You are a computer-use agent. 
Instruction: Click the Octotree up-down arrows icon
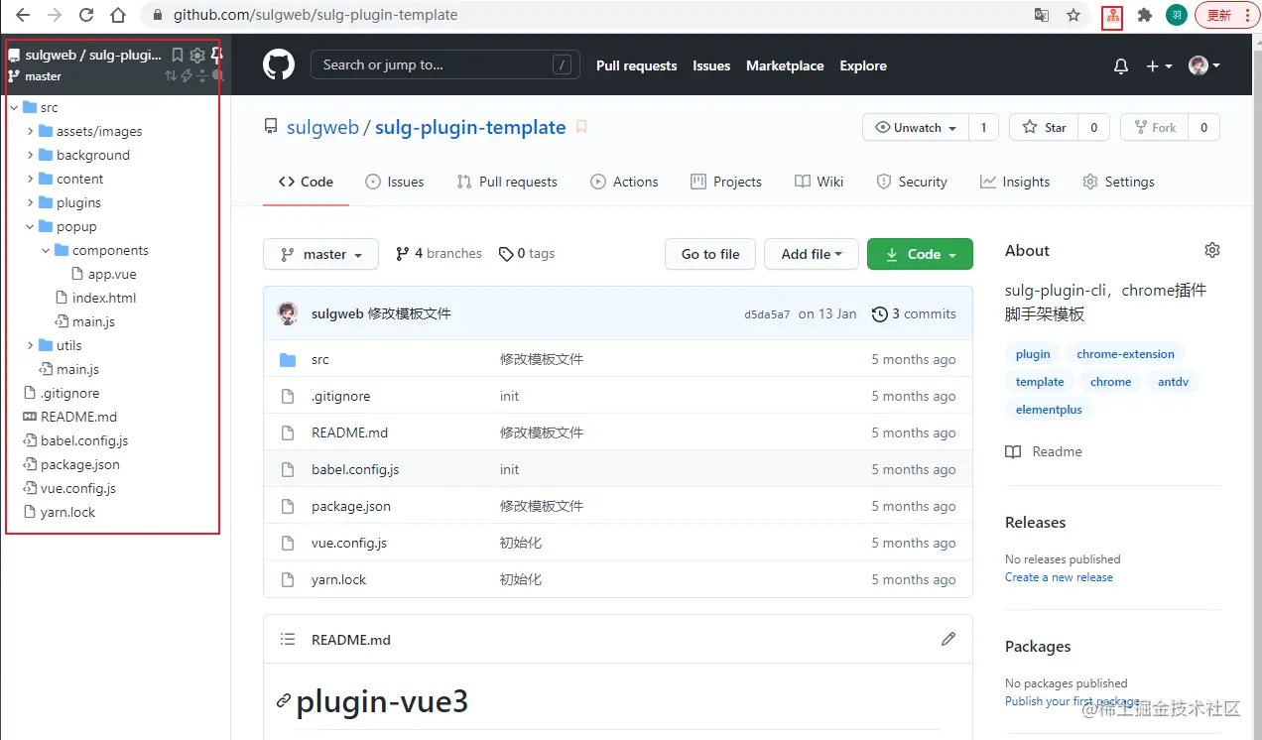click(x=171, y=75)
